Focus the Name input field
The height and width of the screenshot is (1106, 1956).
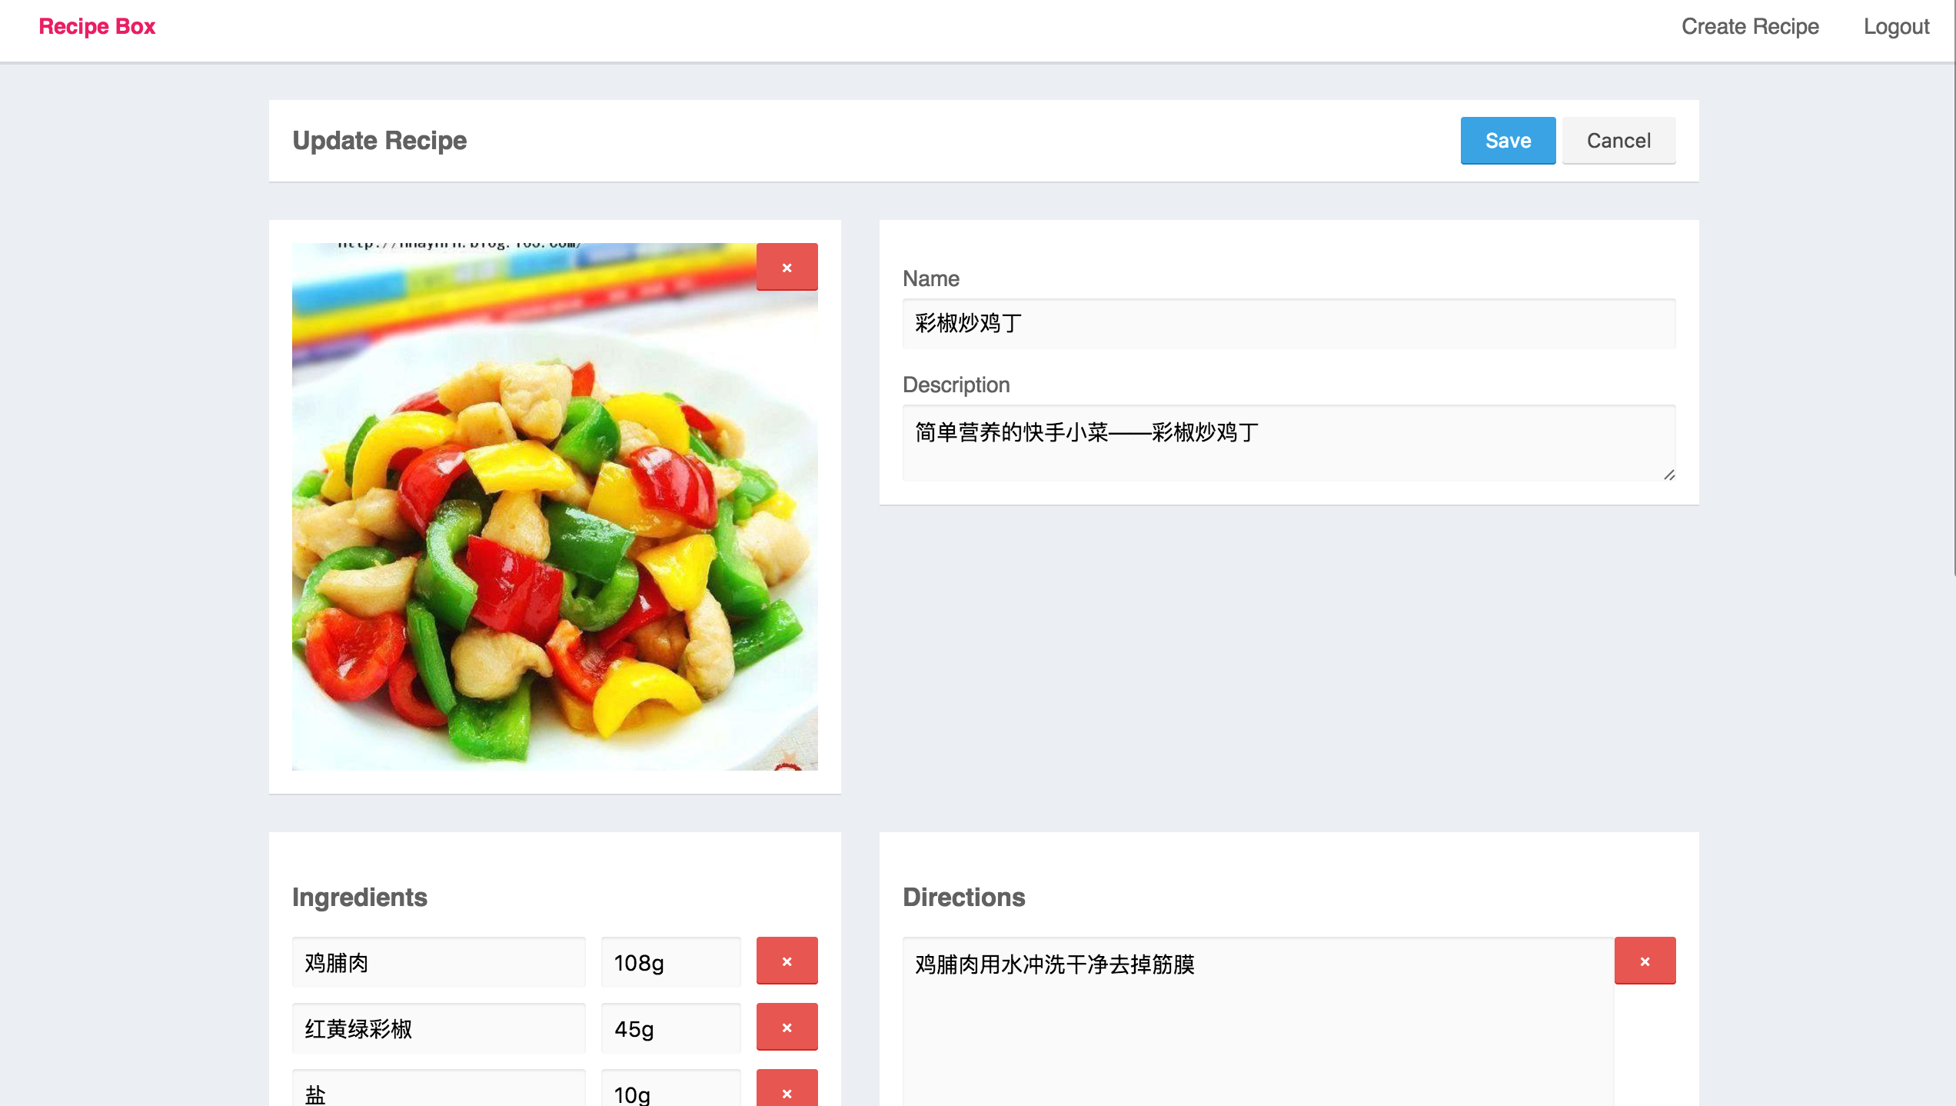[x=1289, y=324]
